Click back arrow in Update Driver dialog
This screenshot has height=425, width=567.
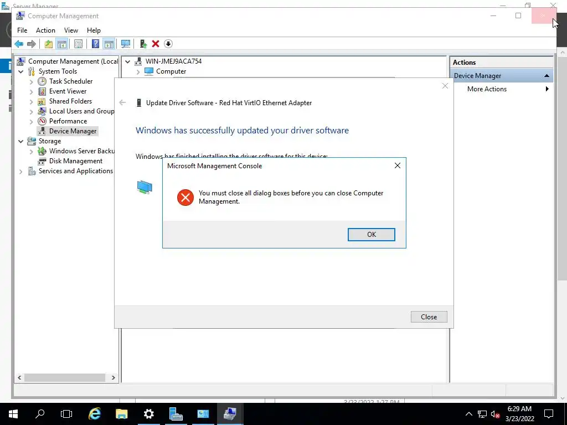click(122, 102)
